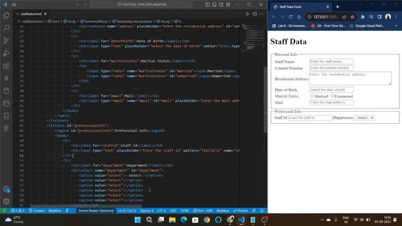Click the Ln 51, Col 22 indicator
The image size is (402, 226).
point(127,211)
